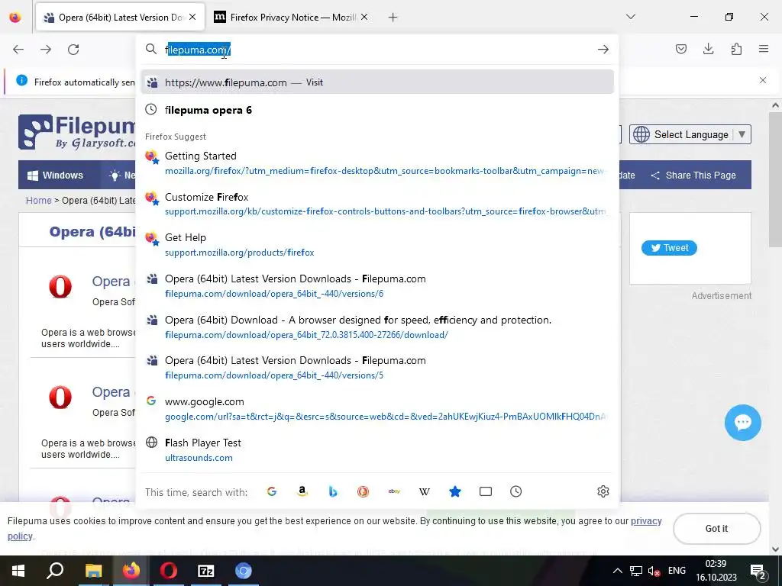
Task: Search this time with DuckDuckGo
Action: 363,492
